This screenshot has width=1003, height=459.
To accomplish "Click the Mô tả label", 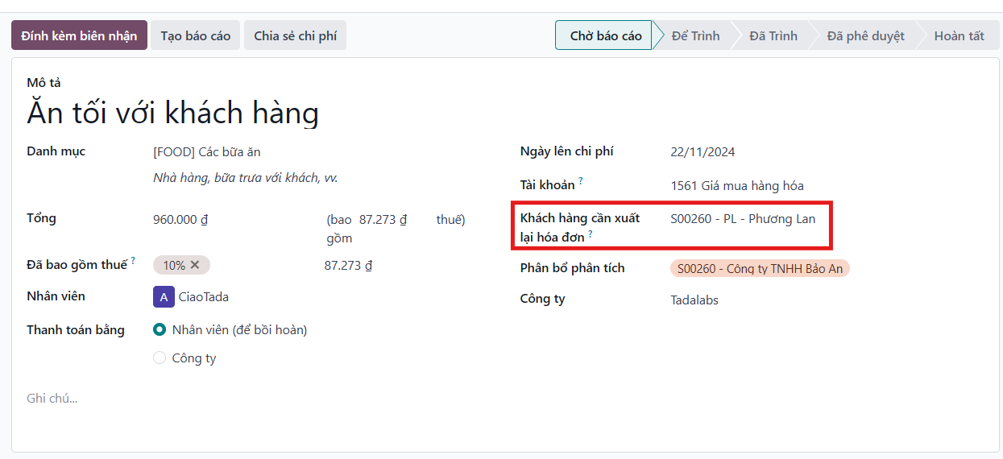I will [x=44, y=82].
